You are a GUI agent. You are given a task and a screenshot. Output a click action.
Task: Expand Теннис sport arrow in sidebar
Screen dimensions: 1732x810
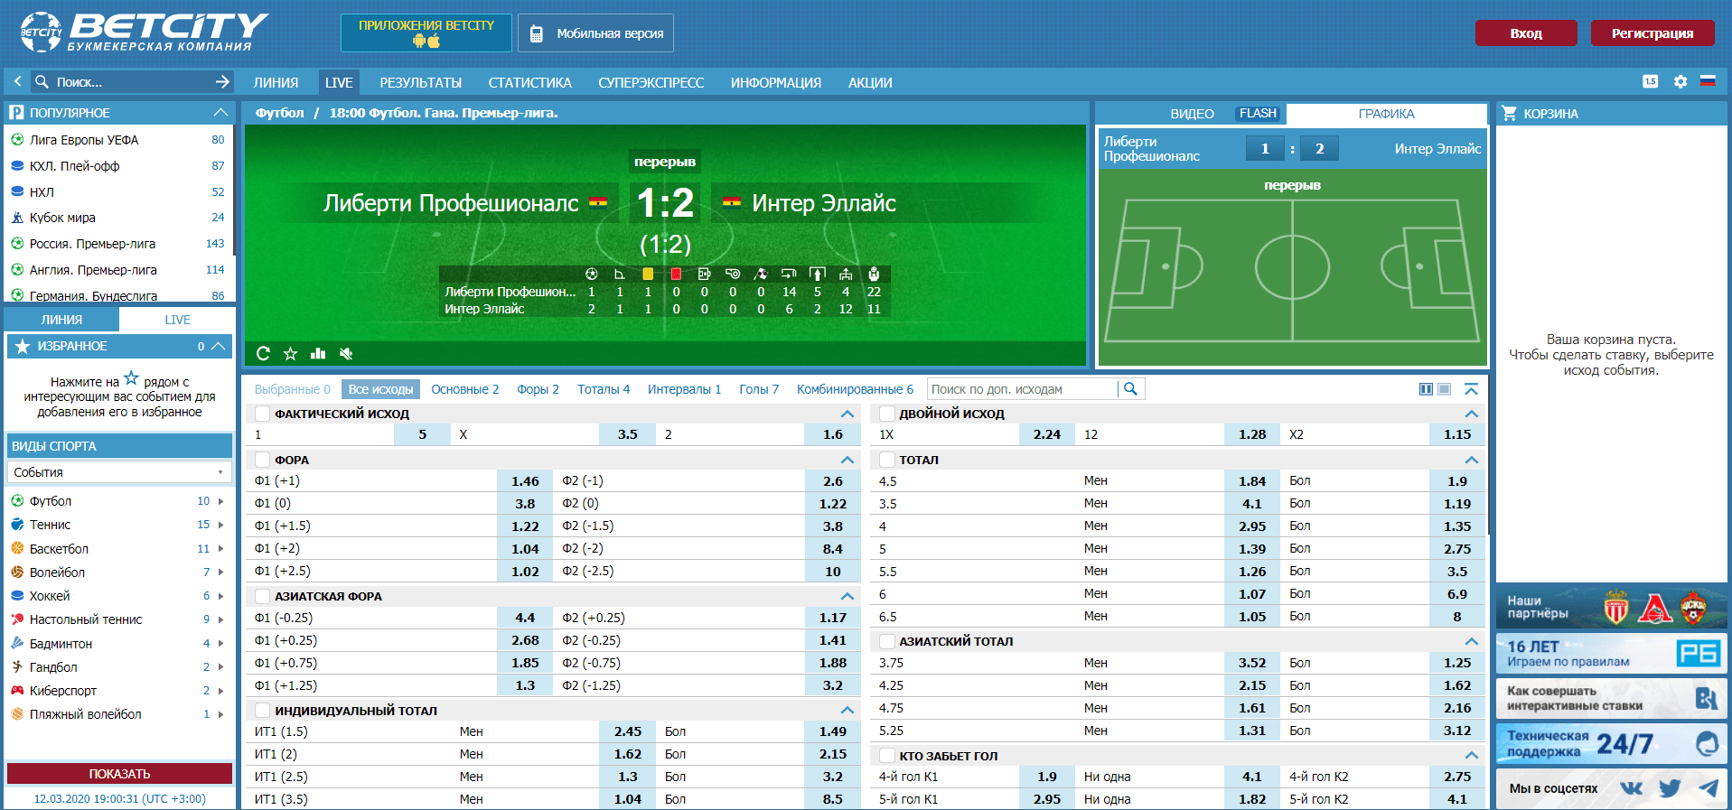coord(220,525)
